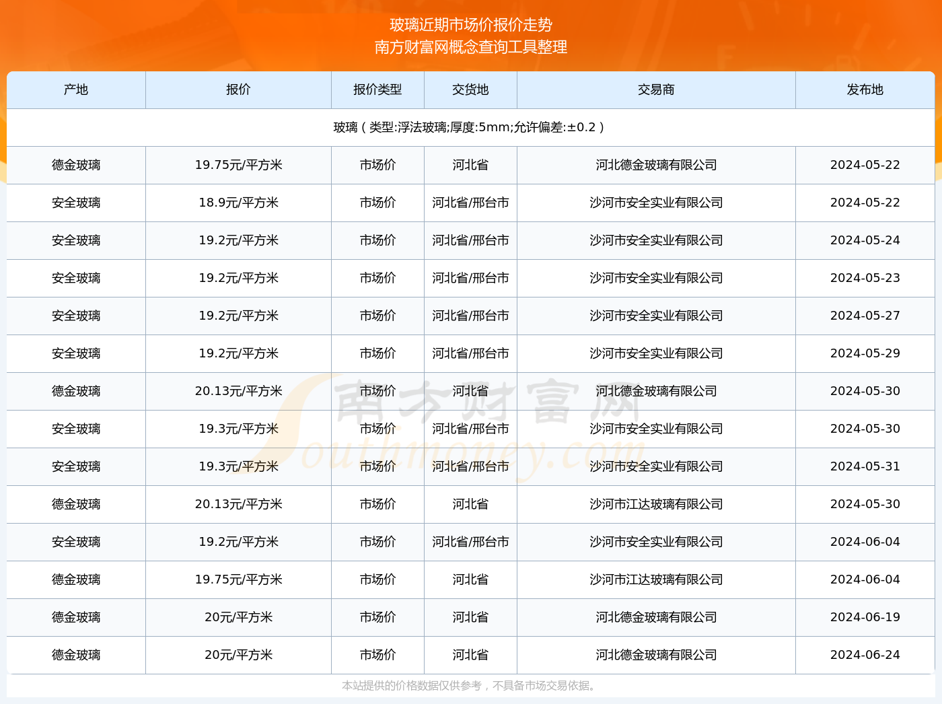Click the 产地 column header
This screenshot has height=704, width=942.
(76, 90)
